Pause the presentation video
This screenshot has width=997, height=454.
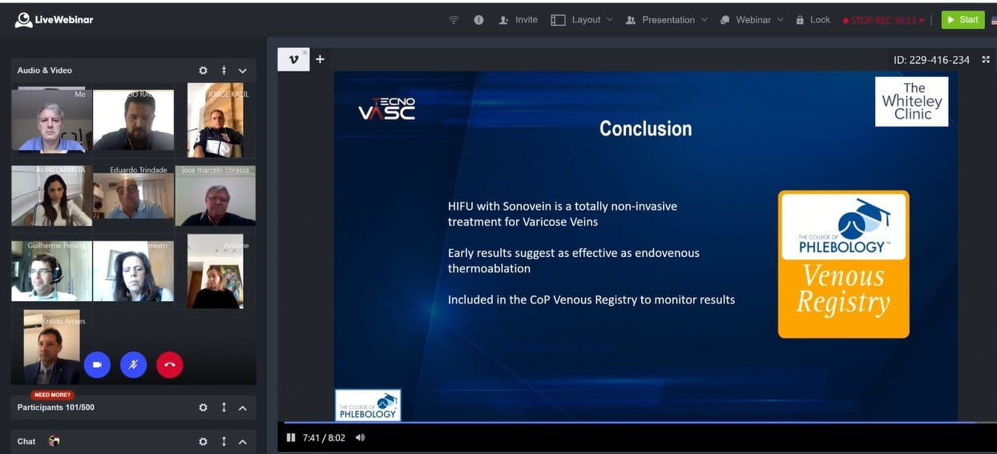291,438
